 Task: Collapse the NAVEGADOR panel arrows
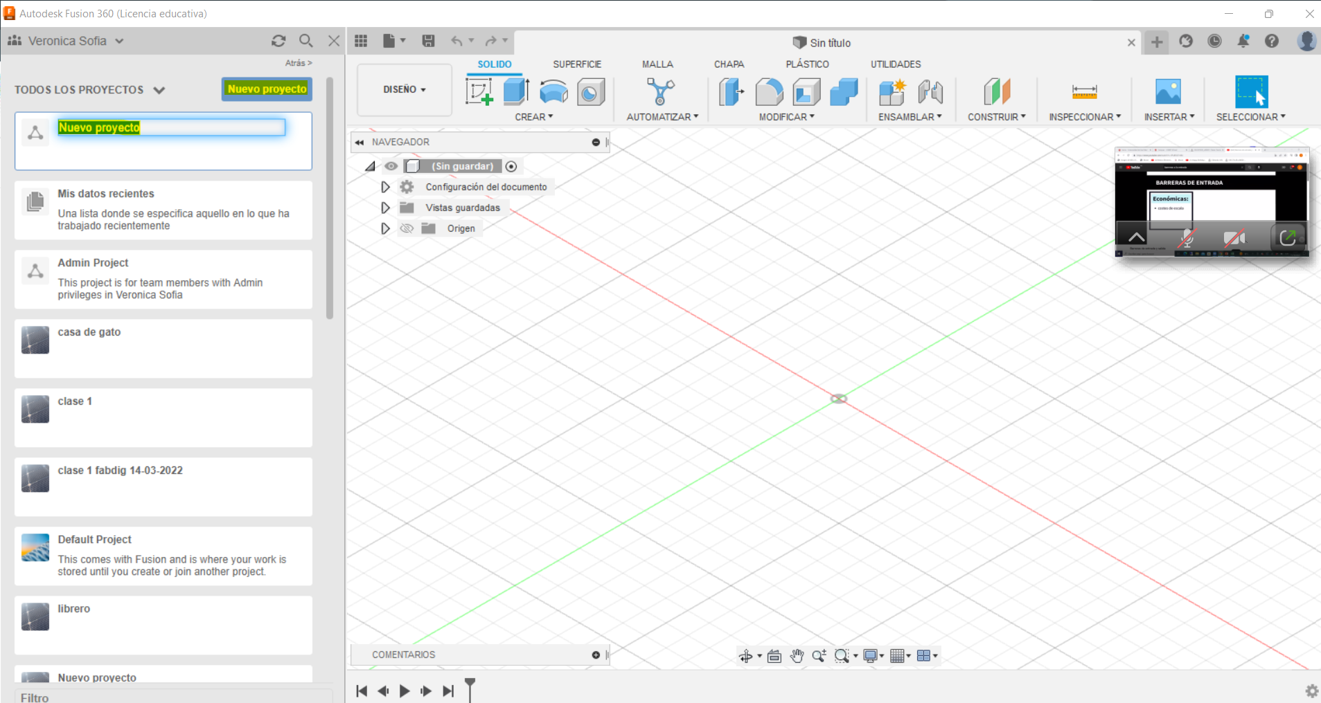360,143
